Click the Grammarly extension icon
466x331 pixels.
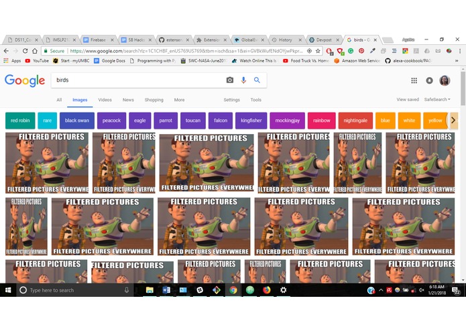[351, 51]
